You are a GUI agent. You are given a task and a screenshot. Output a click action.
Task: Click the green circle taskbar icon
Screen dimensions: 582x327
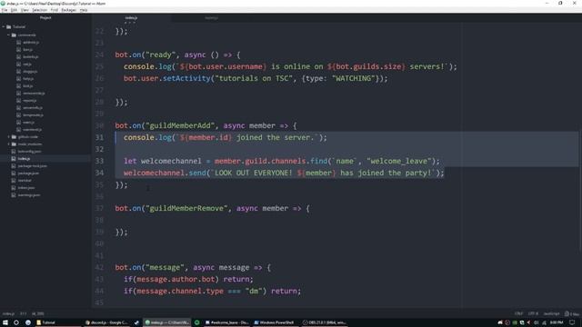point(196,322)
